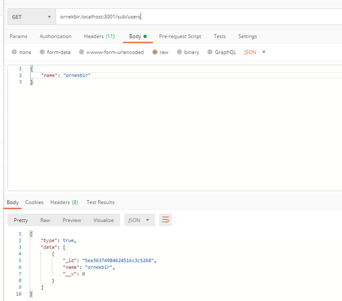
Task: Open the request Settings tab
Action: point(247,36)
